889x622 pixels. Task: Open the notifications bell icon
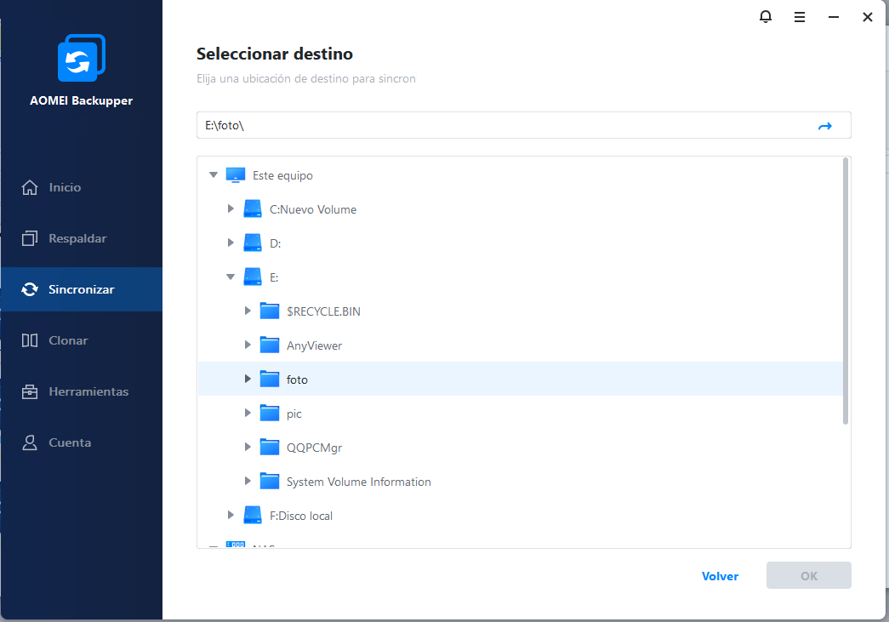[766, 17]
